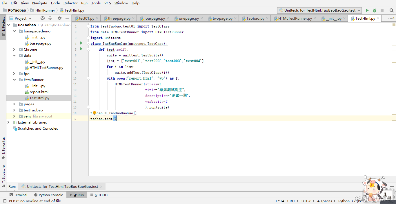Open the VCS menu
Image resolution: width=396 pixels, height=204 pixels.
coord(108,3)
